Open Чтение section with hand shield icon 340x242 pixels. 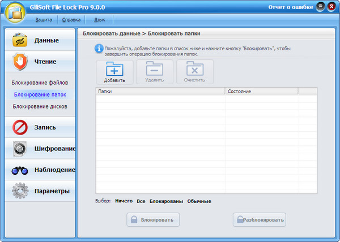(20, 62)
